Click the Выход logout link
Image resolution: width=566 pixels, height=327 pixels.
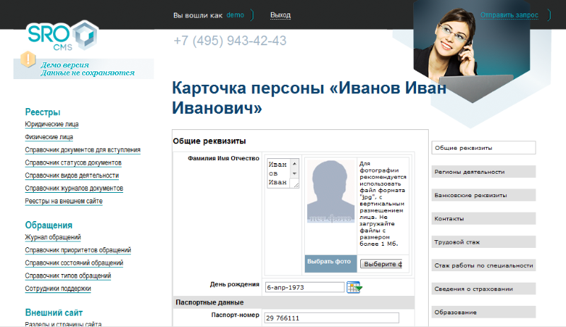(x=280, y=16)
